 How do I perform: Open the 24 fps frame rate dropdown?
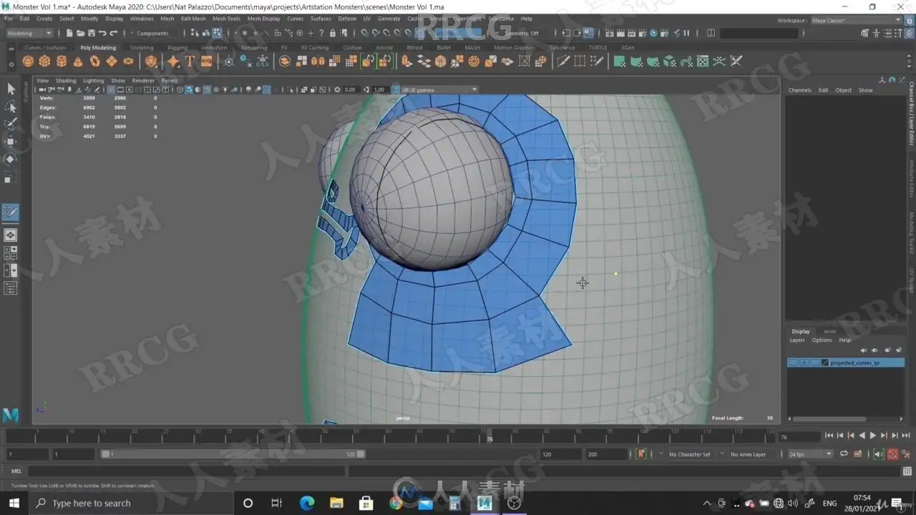(810, 454)
